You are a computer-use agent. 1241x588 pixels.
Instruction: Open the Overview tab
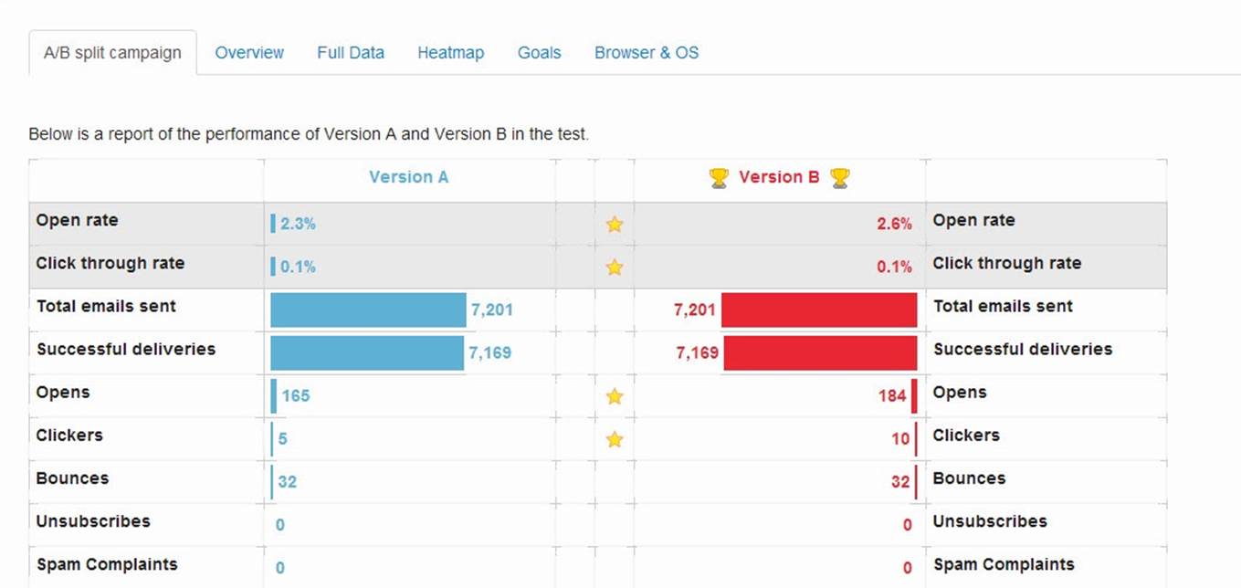coord(249,53)
